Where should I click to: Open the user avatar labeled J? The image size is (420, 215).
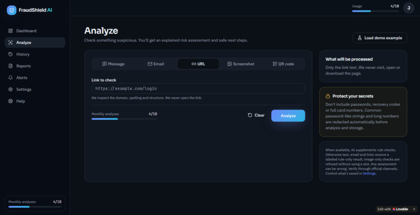pos(409,8)
